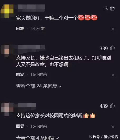Open first commenter's yellow avatar
This screenshot has width=120, height=140.
7,11
